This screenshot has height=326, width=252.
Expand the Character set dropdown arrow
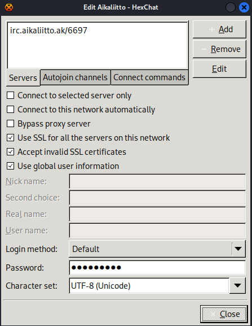237,286
